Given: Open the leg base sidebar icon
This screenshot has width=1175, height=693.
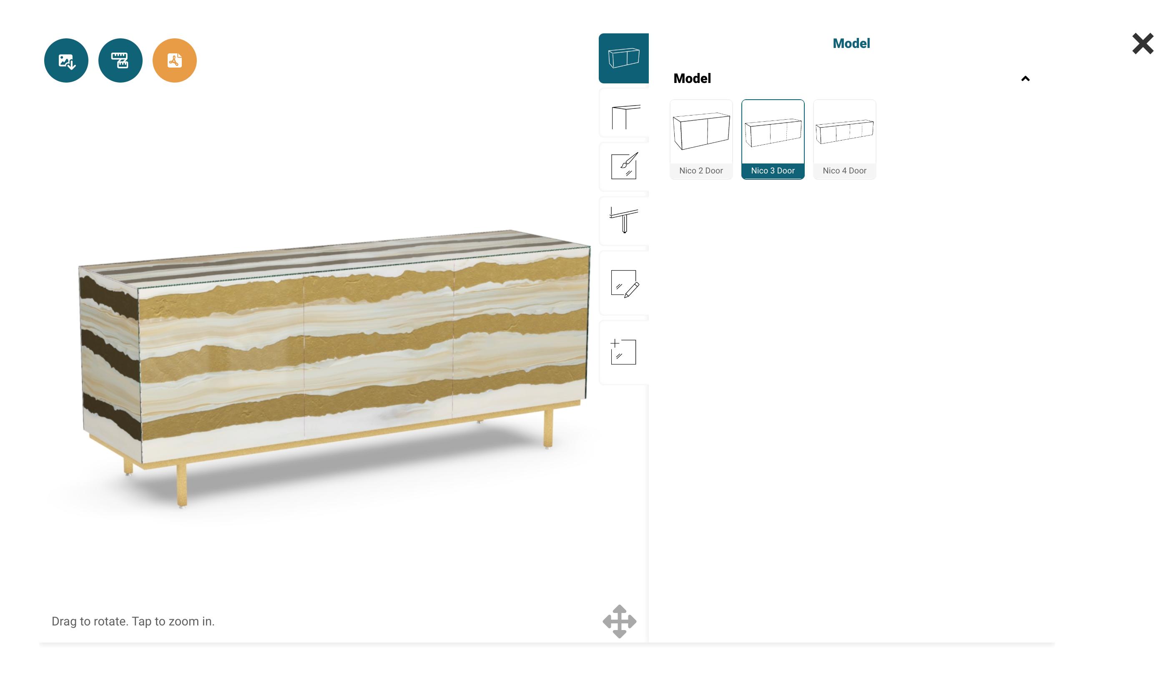Looking at the screenshot, I should [625, 220].
